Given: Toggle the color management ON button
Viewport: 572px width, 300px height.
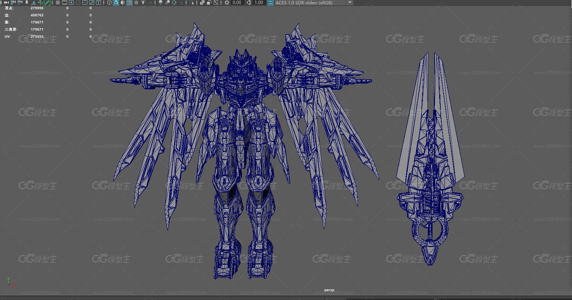Looking at the screenshot, I should click(270, 2).
